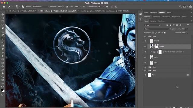Select the Rectangular Marquee tool

click(x=3, y=21)
